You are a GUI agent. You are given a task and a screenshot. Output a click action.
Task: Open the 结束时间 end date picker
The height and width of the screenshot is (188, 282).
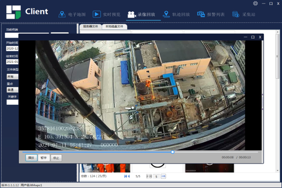pyautogui.click(x=12, y=62)
